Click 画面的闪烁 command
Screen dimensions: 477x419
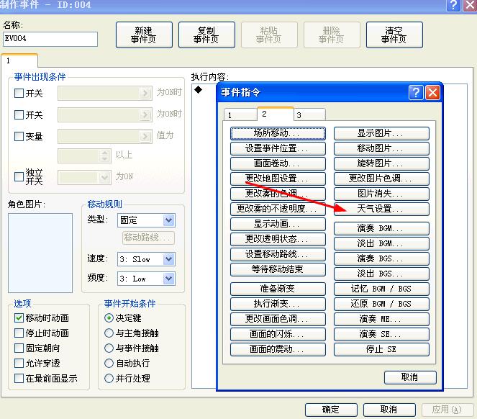tap(278, 334)
